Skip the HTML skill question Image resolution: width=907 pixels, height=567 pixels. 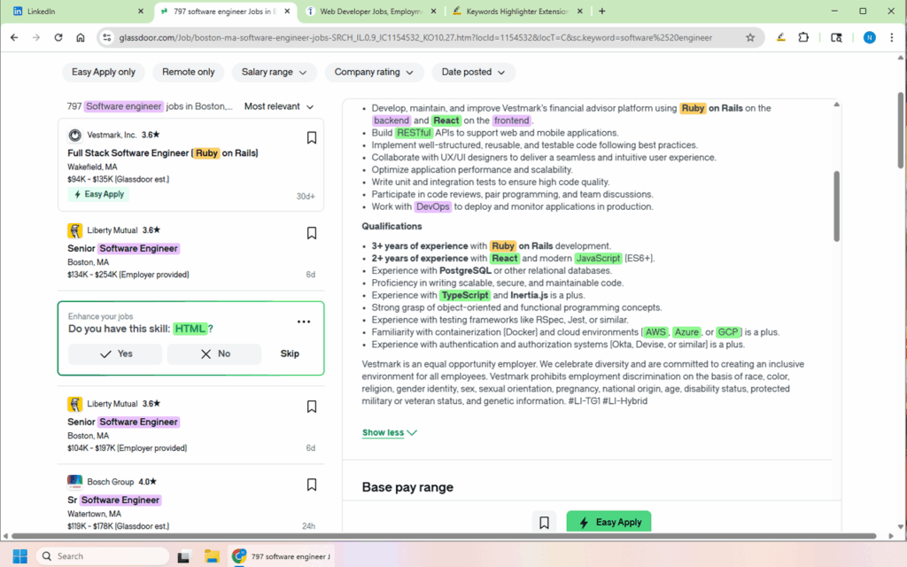point(290,354)
